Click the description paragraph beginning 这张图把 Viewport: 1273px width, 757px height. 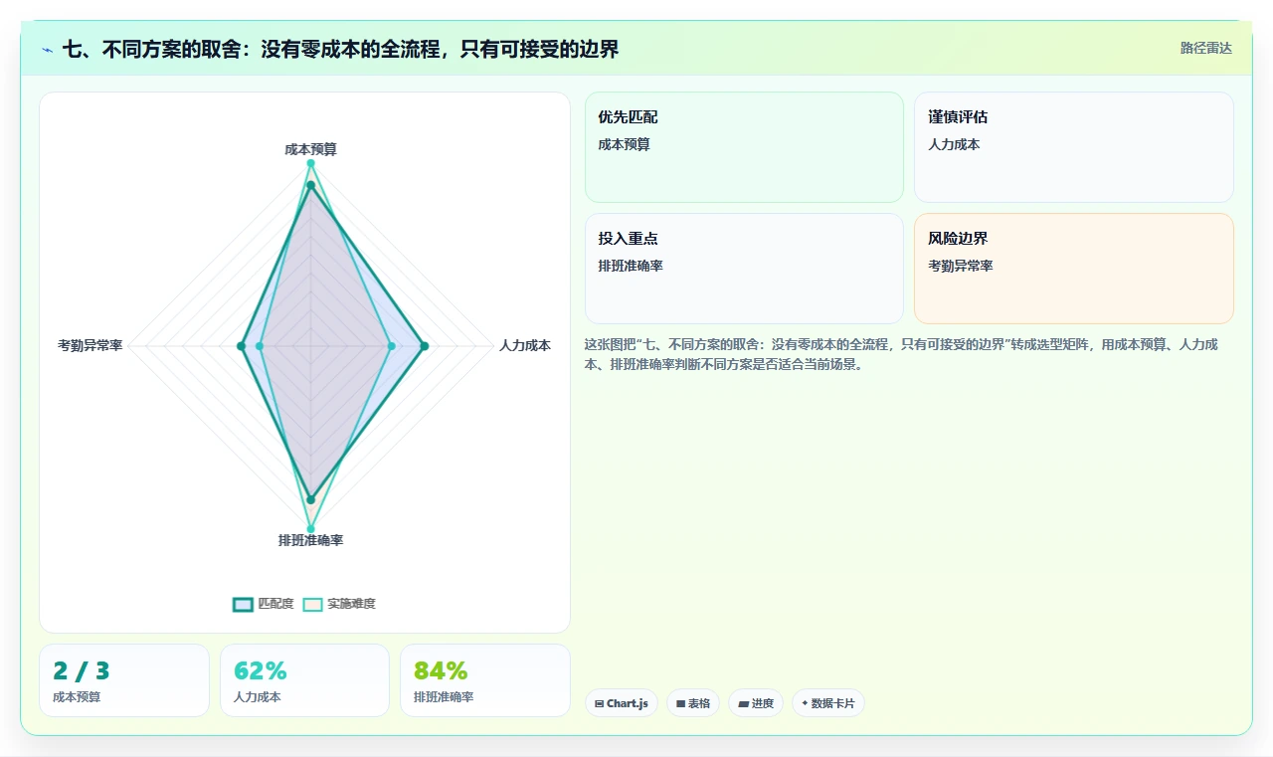pos(902,354)
